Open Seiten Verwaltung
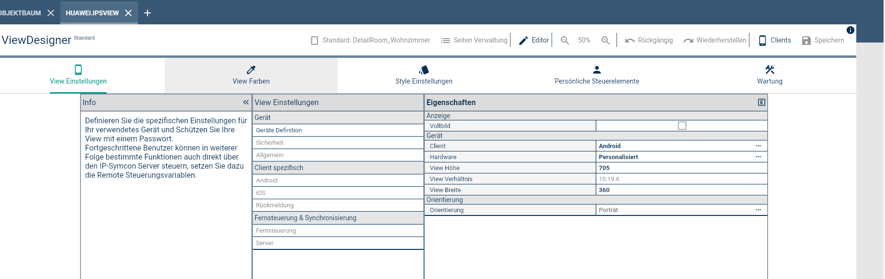 (474, 40)
